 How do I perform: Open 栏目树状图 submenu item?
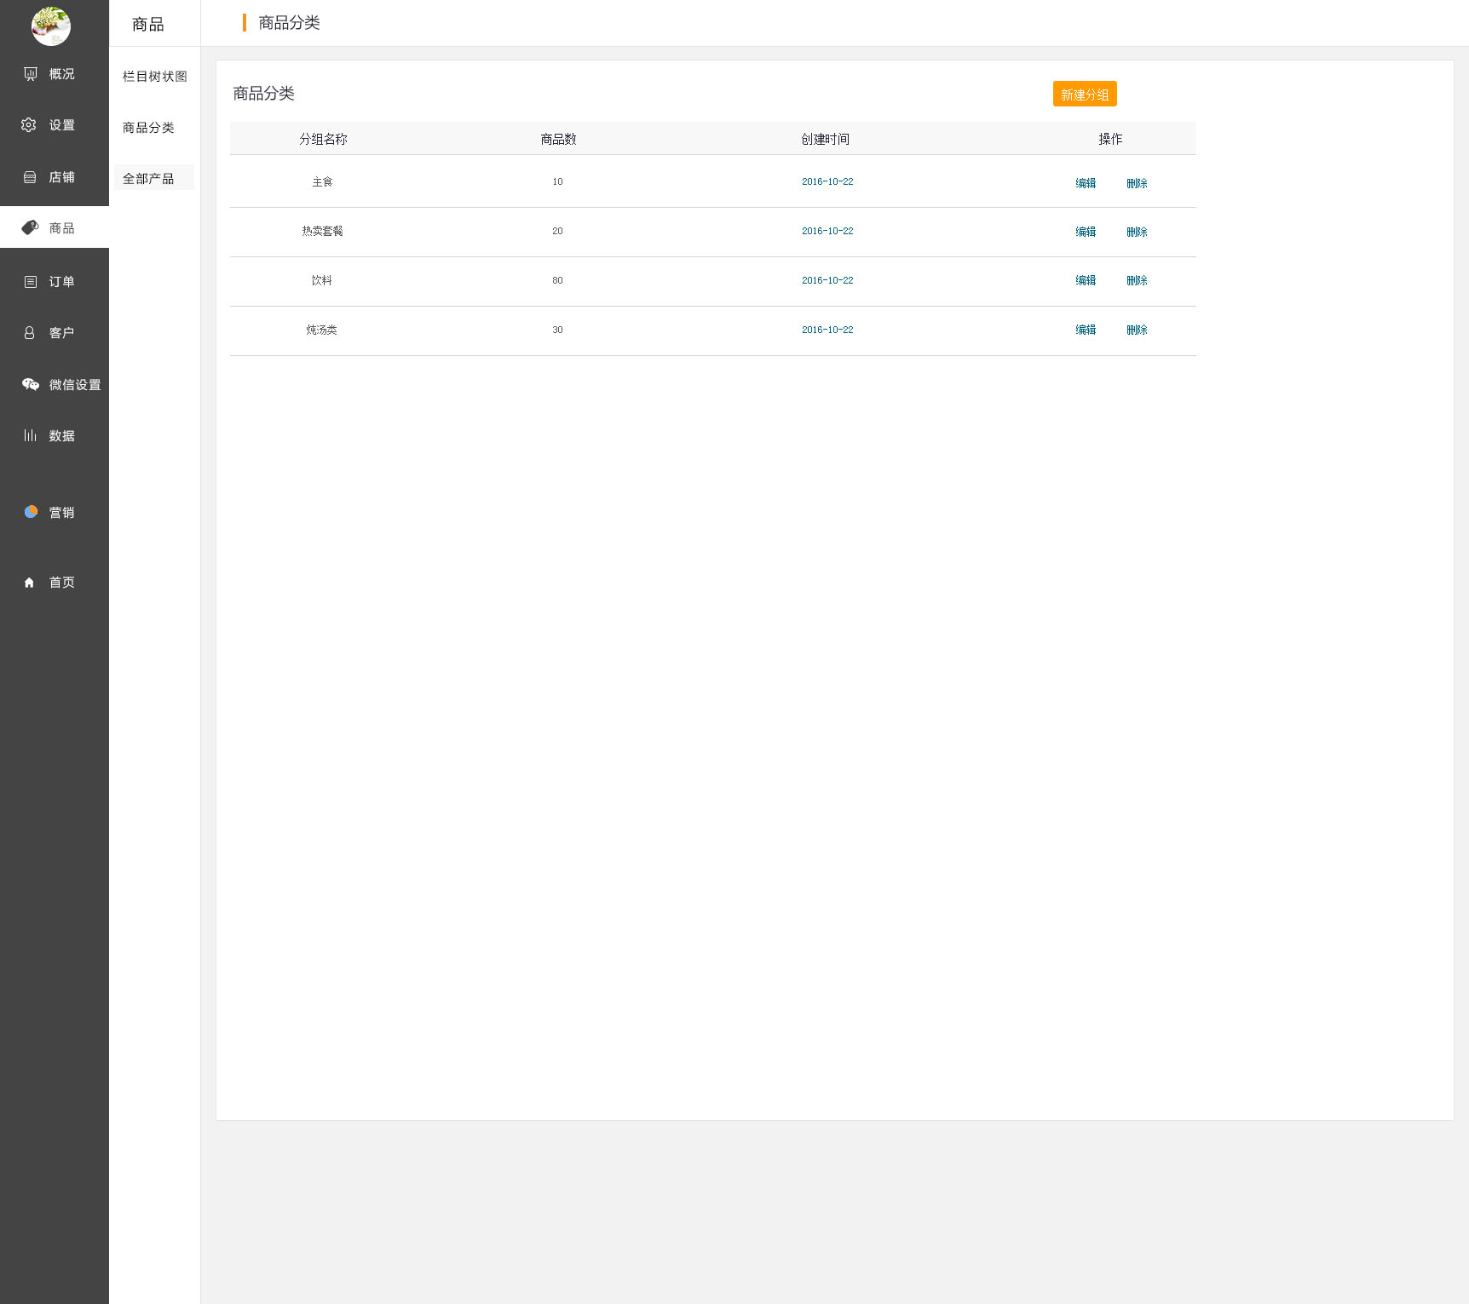154,77
